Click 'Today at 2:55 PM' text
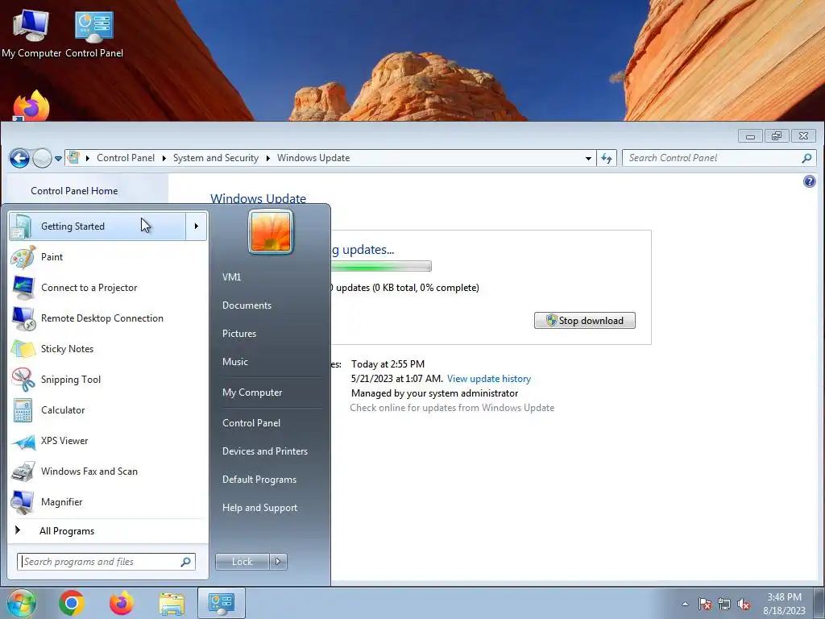Screen dimensions: 825x619 (388, 364)
